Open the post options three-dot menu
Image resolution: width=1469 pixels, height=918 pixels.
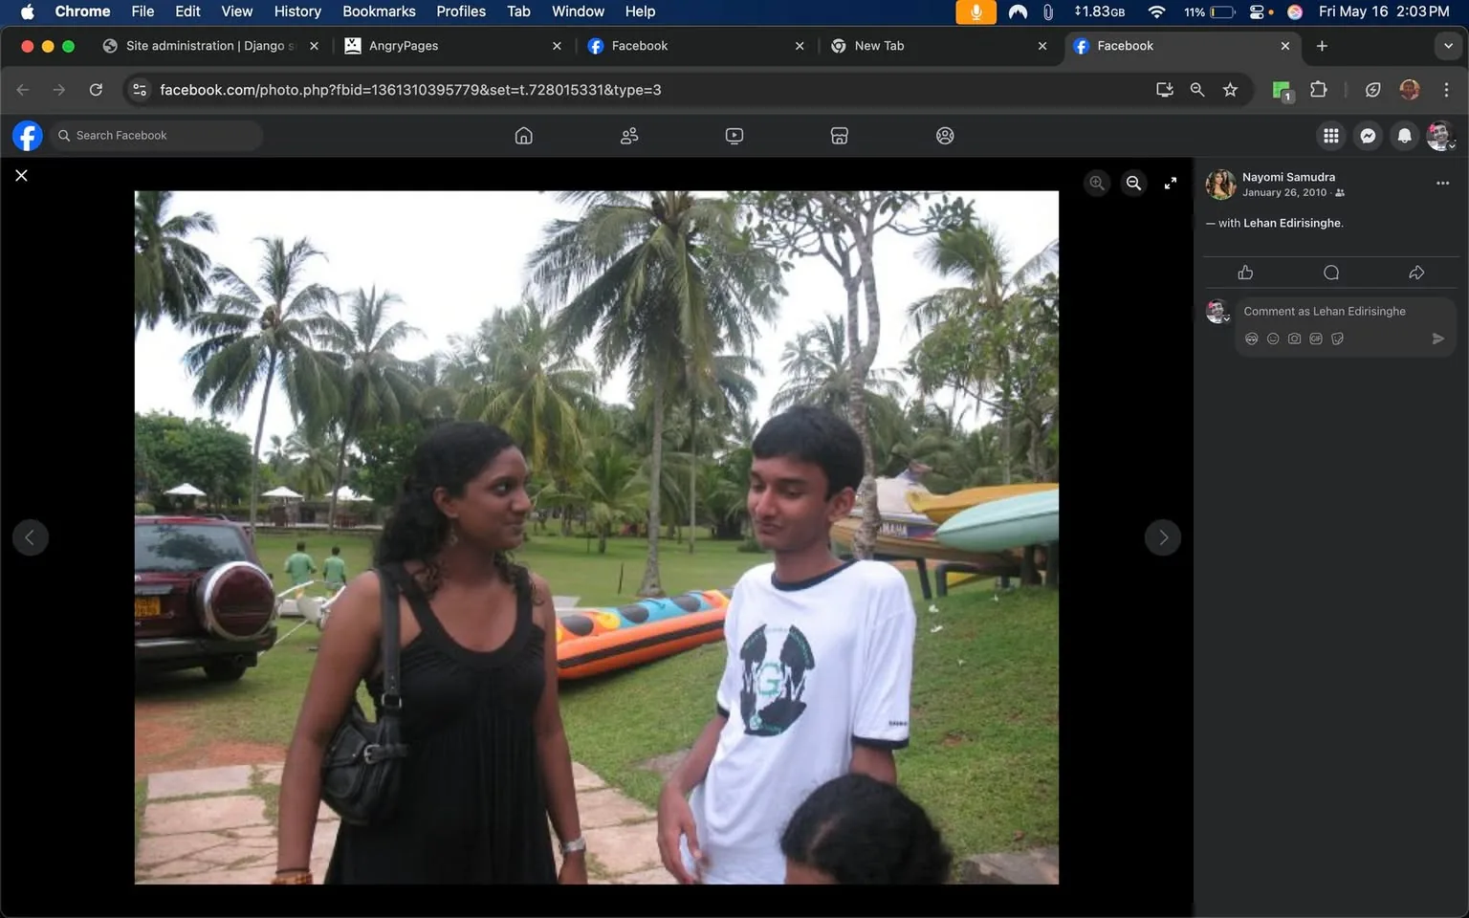coord(1442,183)
